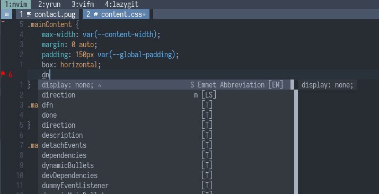Viewport: 379px width, 194px height.
Task: Click the hash icon beside content.css+
Action: (x=96, y=14)
